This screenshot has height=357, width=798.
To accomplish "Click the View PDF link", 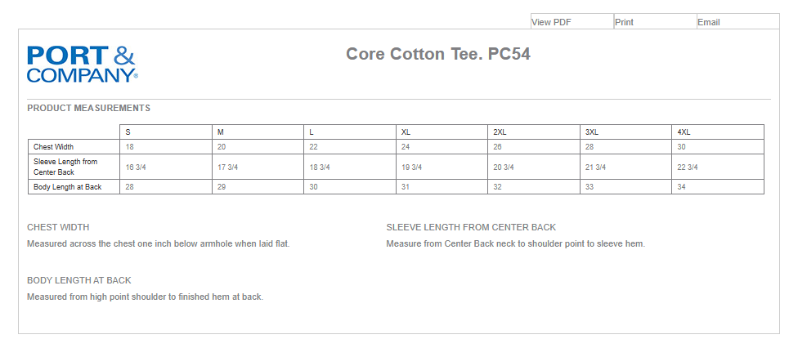I will 551,22.
